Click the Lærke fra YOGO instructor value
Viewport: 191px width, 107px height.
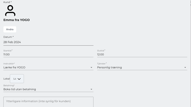click(x=14, y=68)
